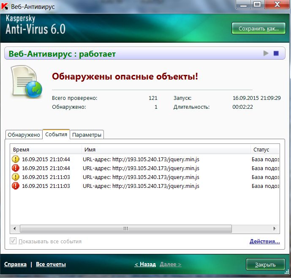
Task: Open the 'Справка' help link
Action: [x=15, y=264]
